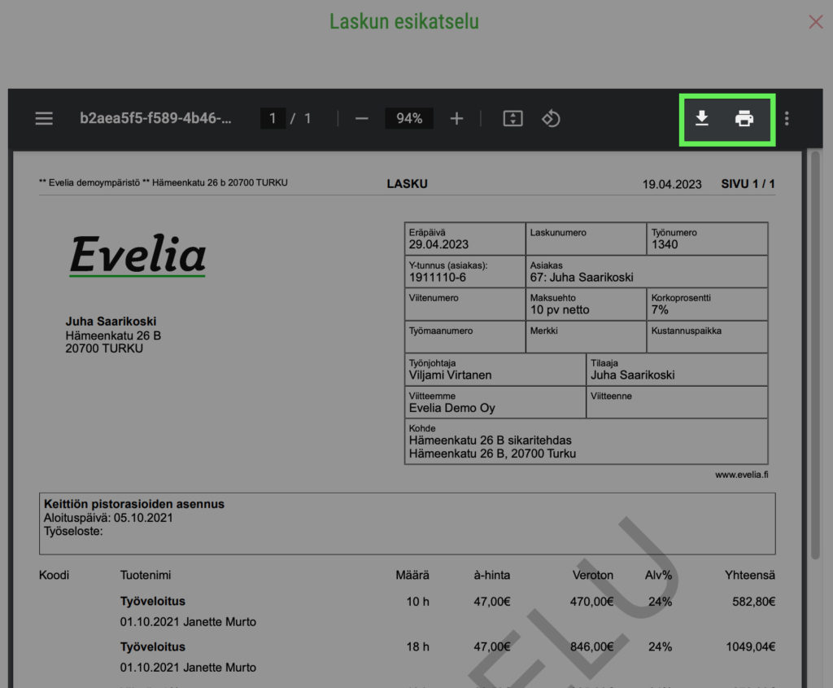
Task: Click the 470,00€ tax-free amount
Action: tap(591, 602)
